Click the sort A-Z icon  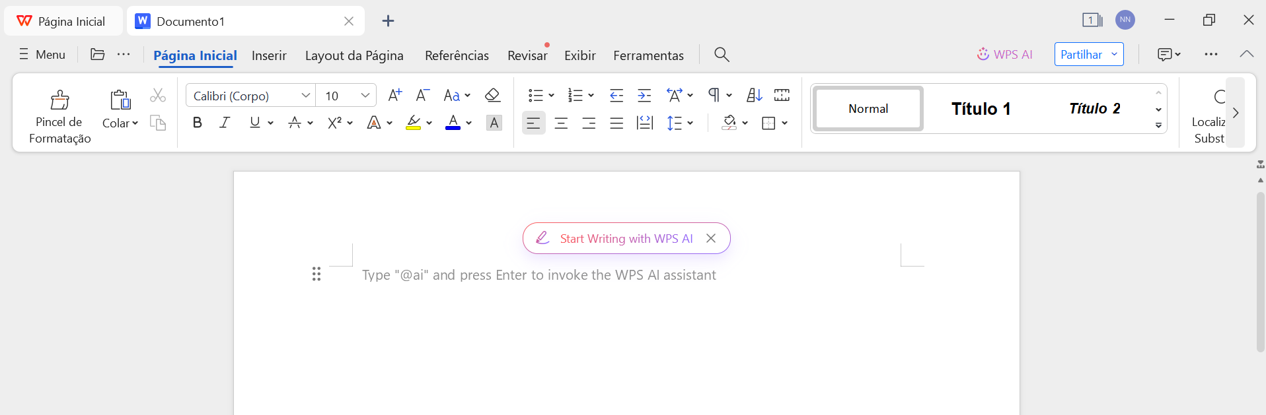[755, 96]
